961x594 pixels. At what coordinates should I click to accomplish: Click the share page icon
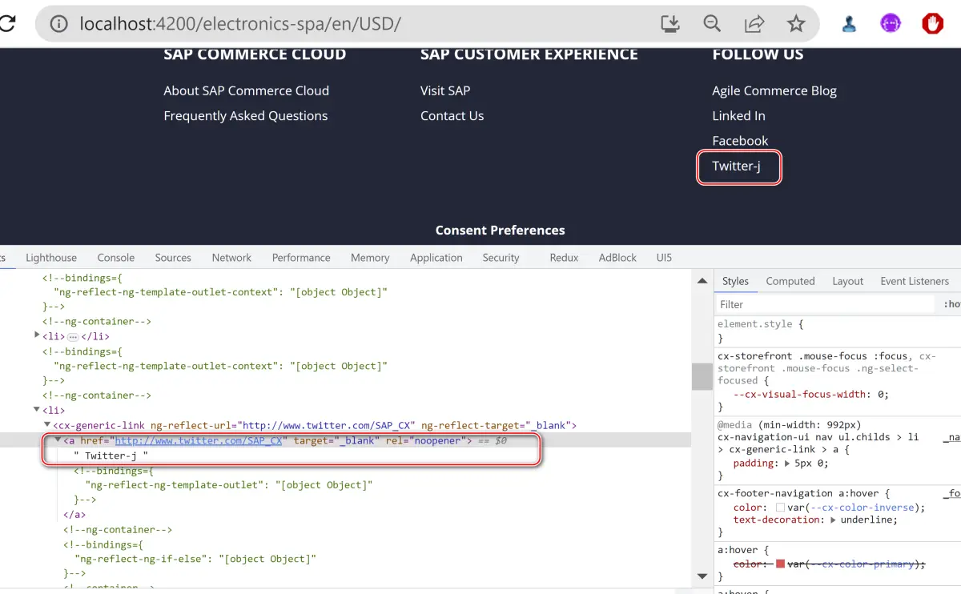[x=754, y=24]
